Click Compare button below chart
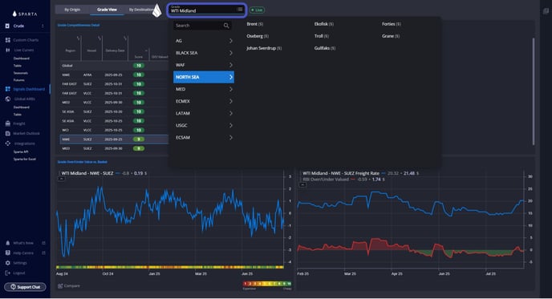The image size is (552, 299). point(69,286)
